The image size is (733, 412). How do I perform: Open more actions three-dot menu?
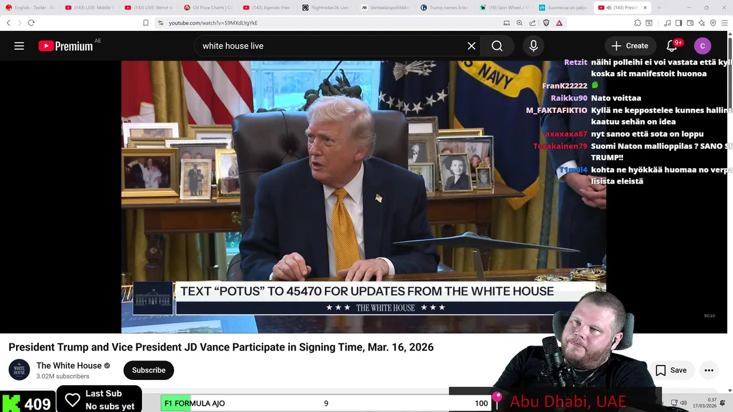(x=709, y=370)
